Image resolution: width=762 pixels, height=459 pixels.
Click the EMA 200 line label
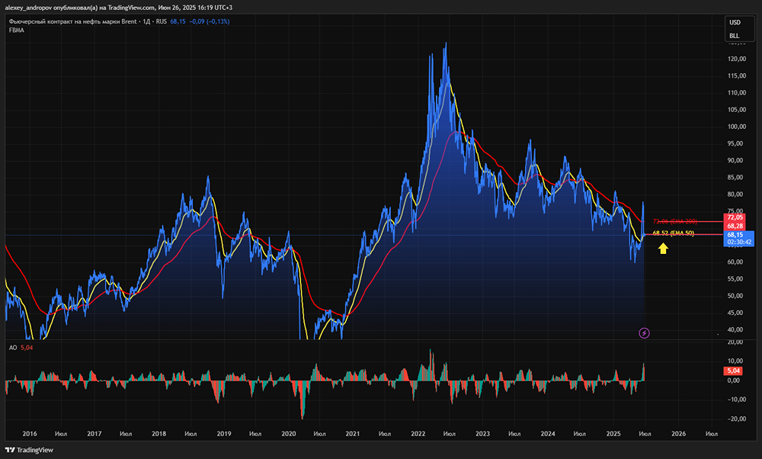675,221
